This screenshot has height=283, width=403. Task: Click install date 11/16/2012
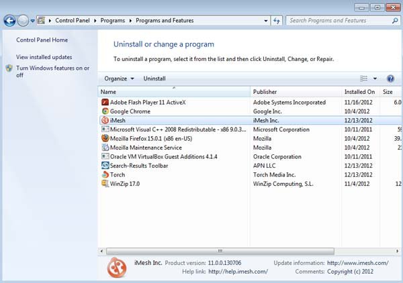click(358, 103)
